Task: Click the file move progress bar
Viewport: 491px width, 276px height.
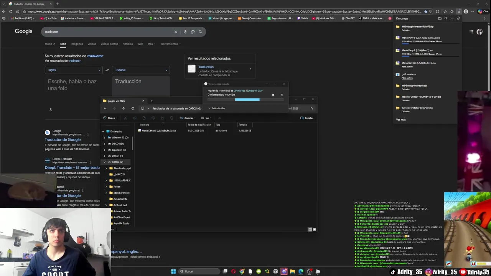Action: (x=245, y=100)
